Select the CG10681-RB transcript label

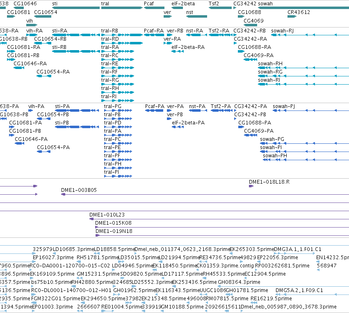[23, 55]
